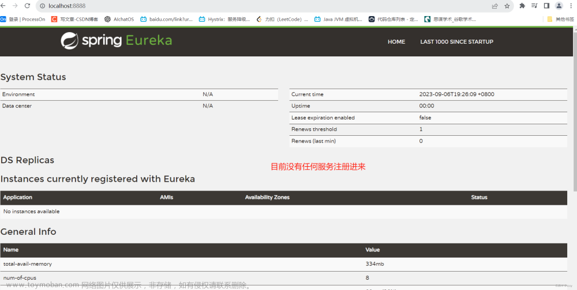The width and height of the screenshot is (577, 290).
Task: Open the other bookmarks folder
Action: [560, 19]
